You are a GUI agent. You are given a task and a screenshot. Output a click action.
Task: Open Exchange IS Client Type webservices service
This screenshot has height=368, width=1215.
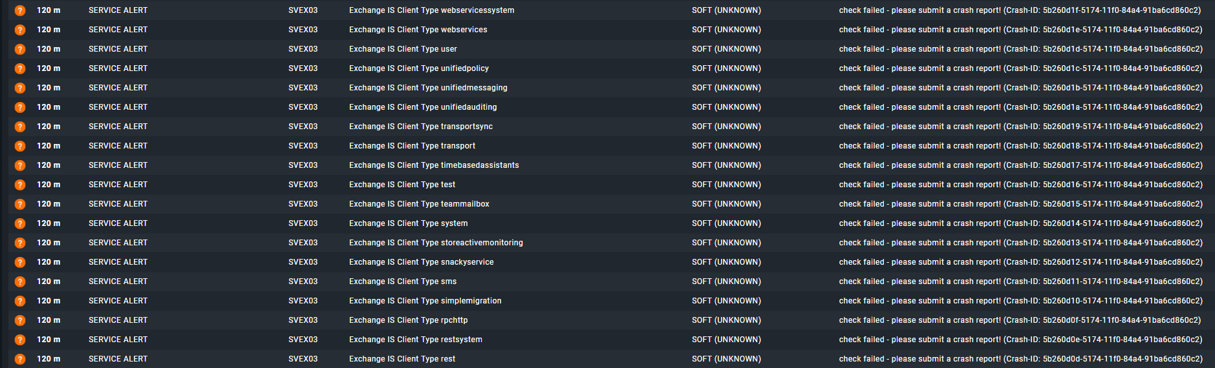click(x=418, y=30)
